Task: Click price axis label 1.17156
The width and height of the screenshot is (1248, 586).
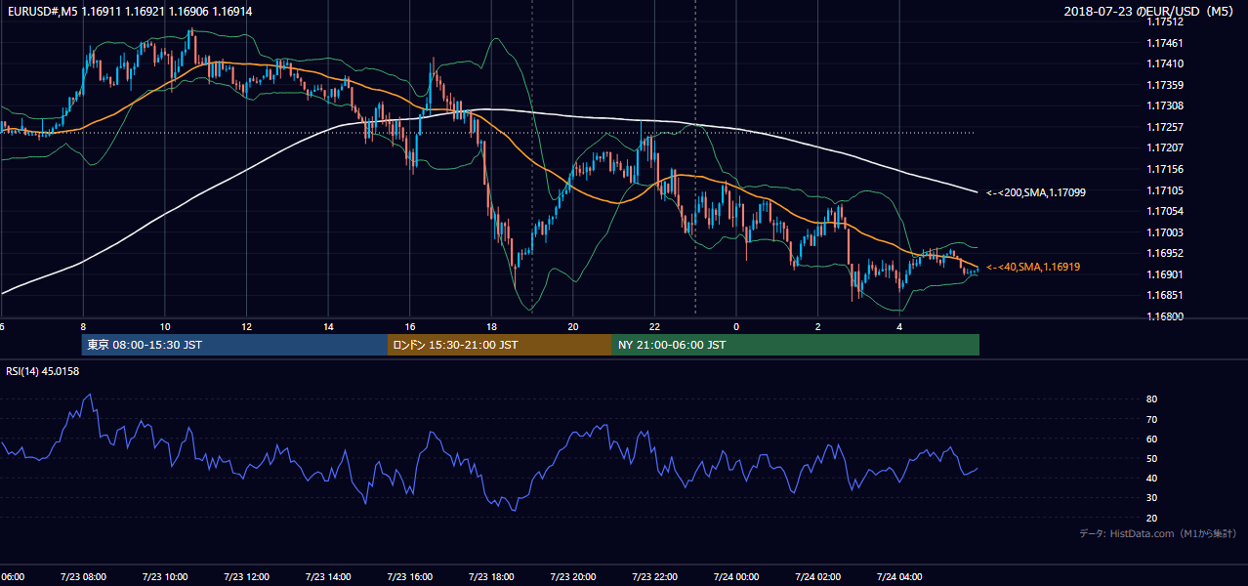Action: click(1166, 169)
